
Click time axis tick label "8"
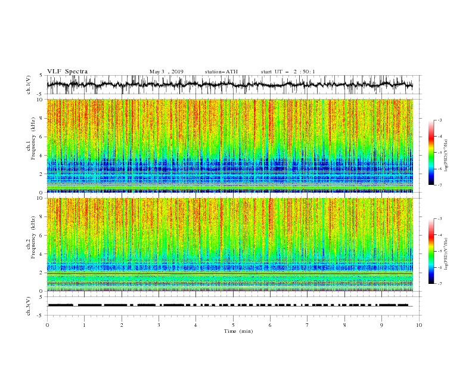click(344, 325)
